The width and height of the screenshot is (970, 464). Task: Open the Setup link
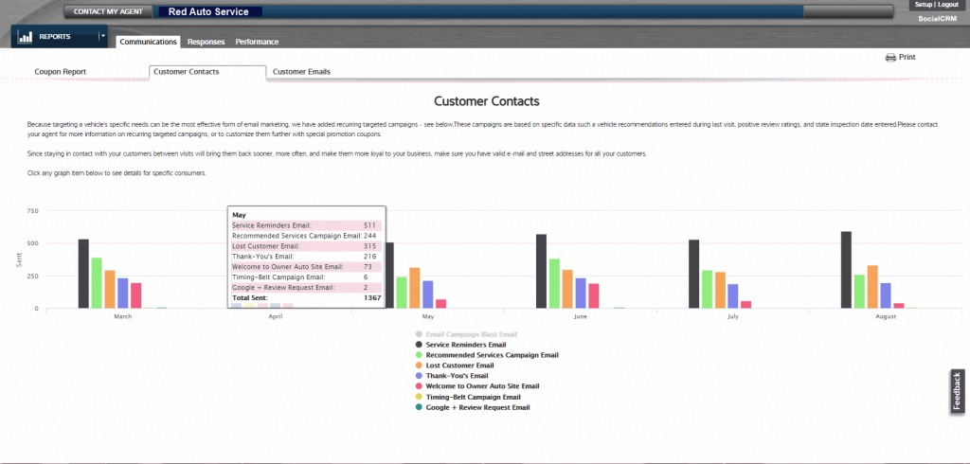click(x=923, y=5)
